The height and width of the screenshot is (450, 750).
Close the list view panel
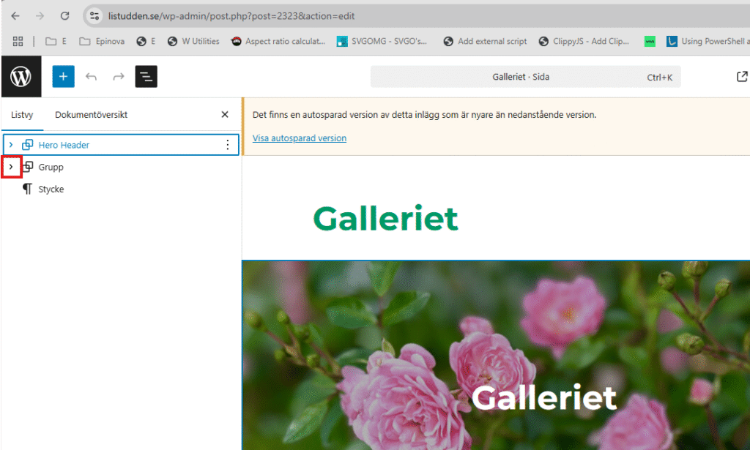(x=225, y=114)
